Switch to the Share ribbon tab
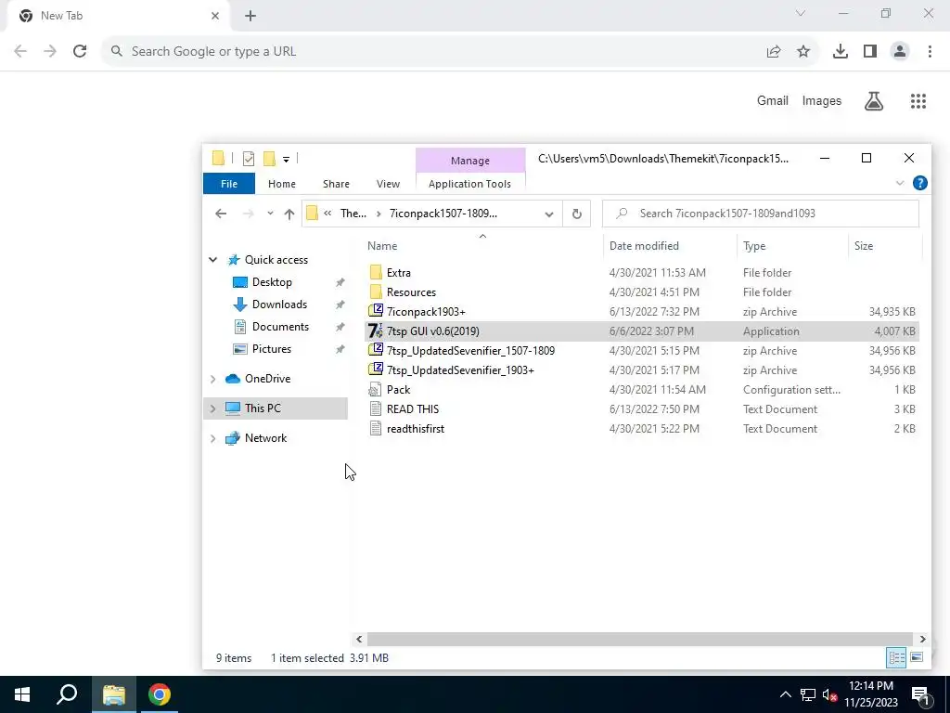Image resolution: width=950 pixels, height=713 pixels. [x=336, y=184]
